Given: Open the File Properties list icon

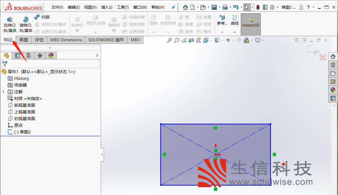Looking at the screenshot, I should point(265,7).
